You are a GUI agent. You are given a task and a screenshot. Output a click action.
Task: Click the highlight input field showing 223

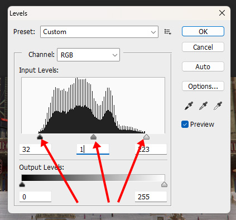pos(151,149)
